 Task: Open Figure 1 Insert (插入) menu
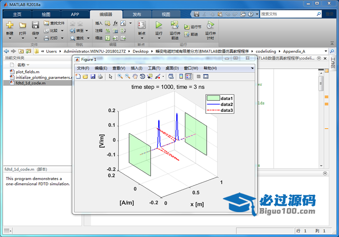coord(137,68)
